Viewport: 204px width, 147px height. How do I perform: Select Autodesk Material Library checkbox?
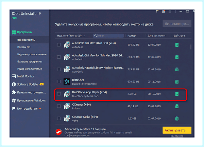coord(59,69)
